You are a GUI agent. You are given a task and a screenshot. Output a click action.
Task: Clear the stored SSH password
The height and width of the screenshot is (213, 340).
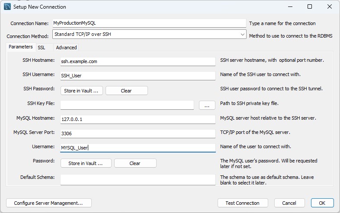tap(126, 91)
